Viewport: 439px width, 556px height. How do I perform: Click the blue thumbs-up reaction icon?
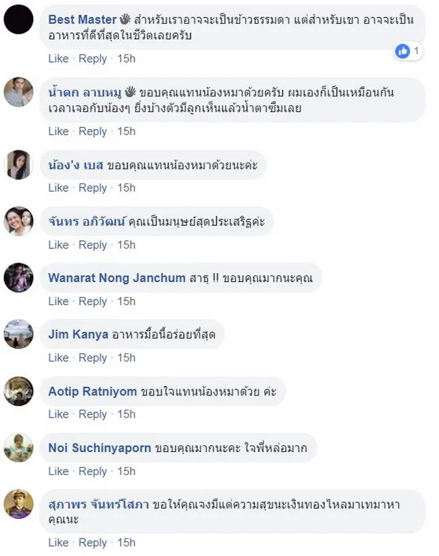(403, 51)
